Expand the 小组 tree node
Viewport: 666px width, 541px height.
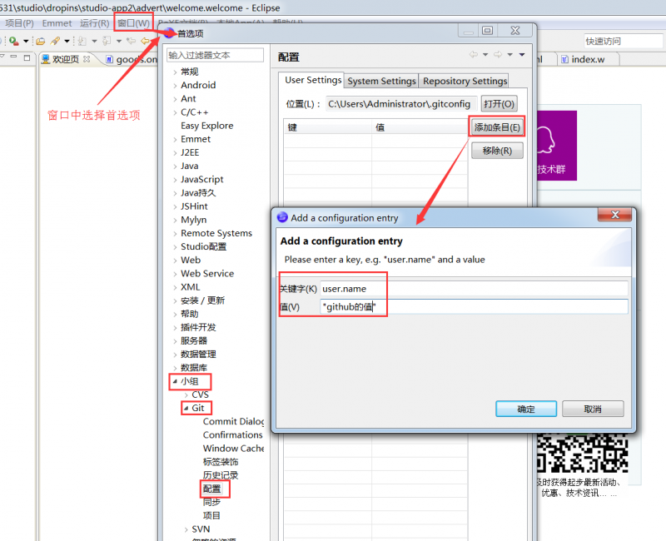(174, 381)
